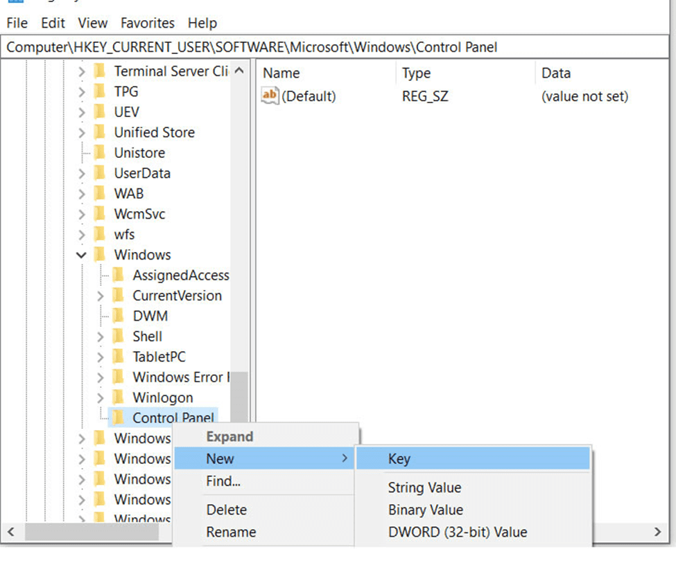The width and height of the screenshot is (676, 574).
Task: Select the wfs folder icon
Action: tap(100, 234)
